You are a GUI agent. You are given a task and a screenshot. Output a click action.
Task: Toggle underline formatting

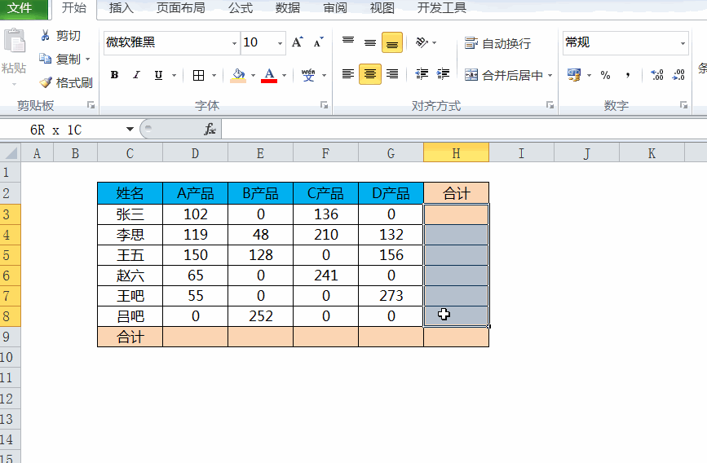tap(158, 75)
